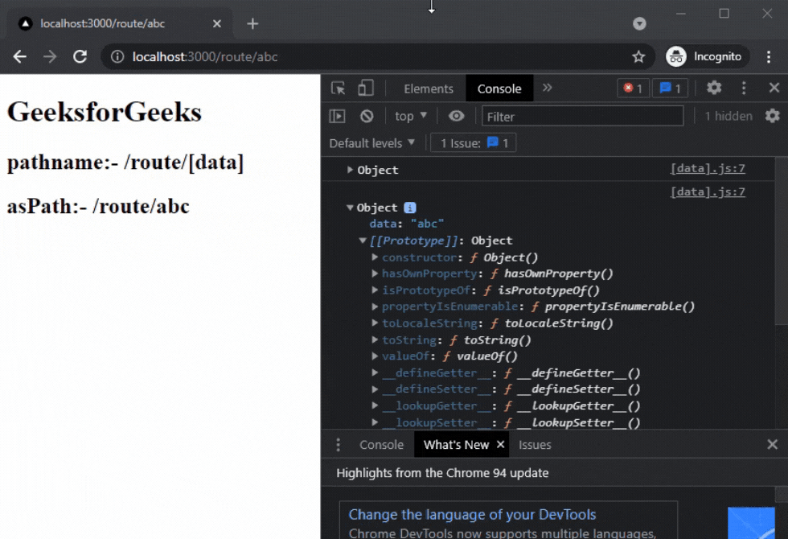The image size is (788, 539).
Task: Toggle the live expression eye icon
Action: (456, 116)
